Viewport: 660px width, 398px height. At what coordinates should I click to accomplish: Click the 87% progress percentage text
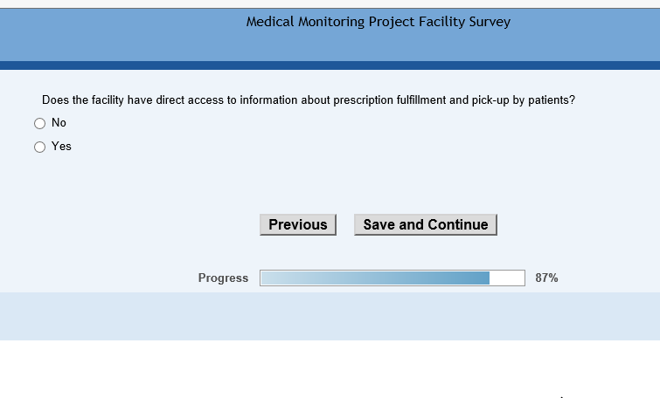tap(546, 278)
